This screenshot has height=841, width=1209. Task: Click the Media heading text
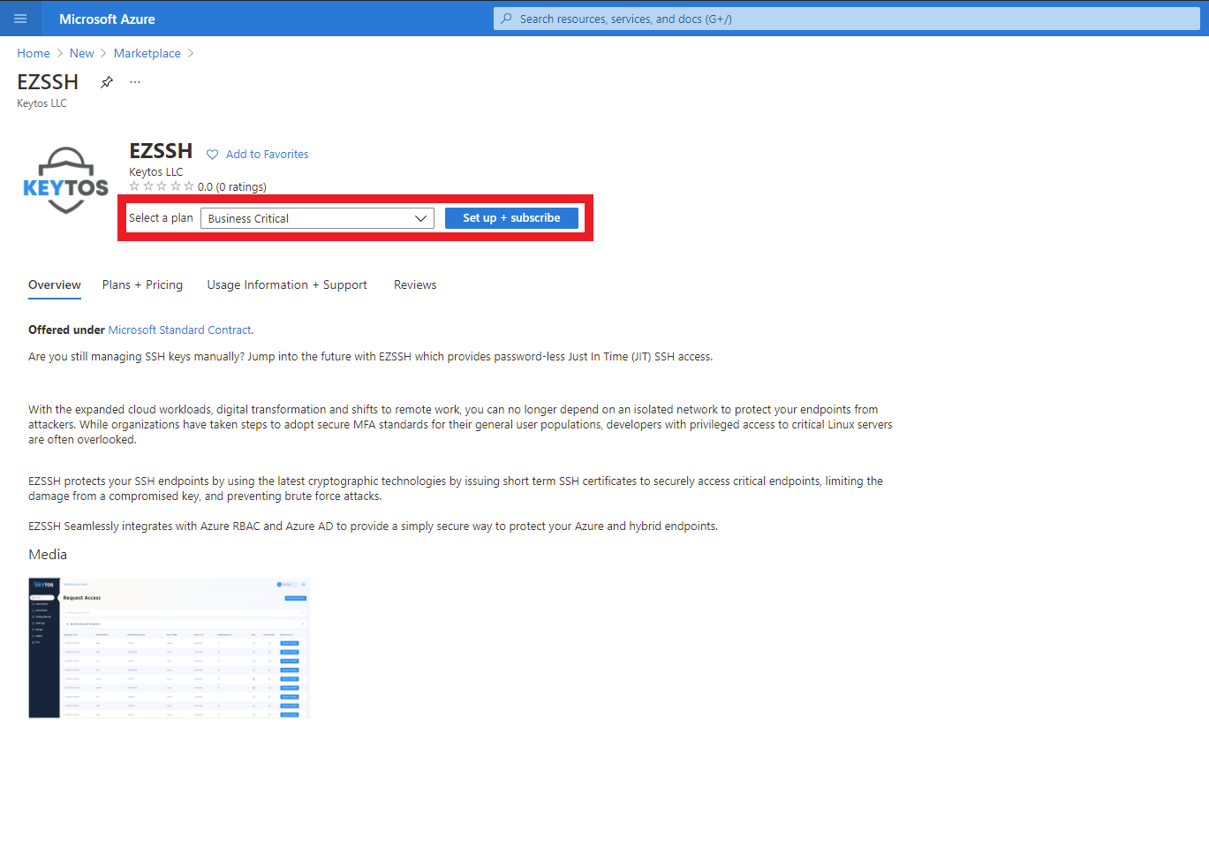pos(48,555)
